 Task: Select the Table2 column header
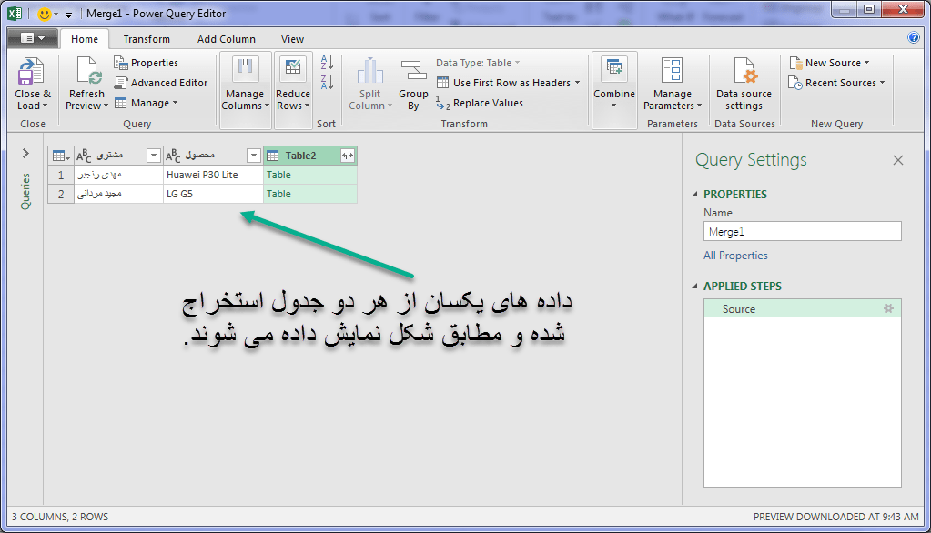[310, 156]
